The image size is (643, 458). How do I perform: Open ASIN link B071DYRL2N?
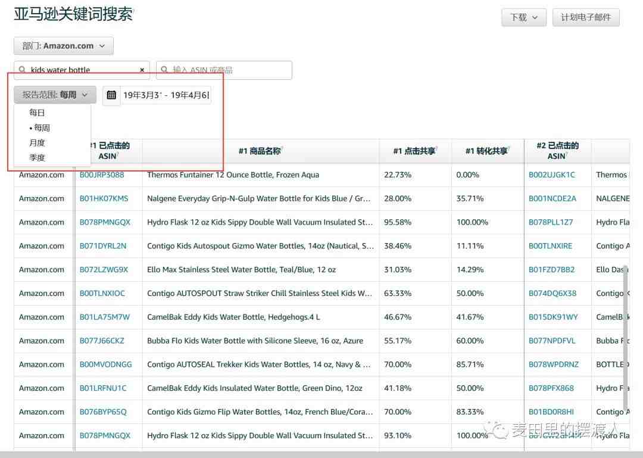point(103,246)
